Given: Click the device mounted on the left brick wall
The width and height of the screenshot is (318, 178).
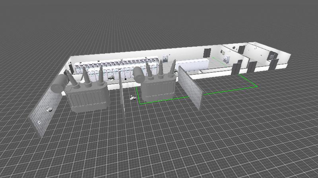Looking at the screenshot, I should [39, 122].
